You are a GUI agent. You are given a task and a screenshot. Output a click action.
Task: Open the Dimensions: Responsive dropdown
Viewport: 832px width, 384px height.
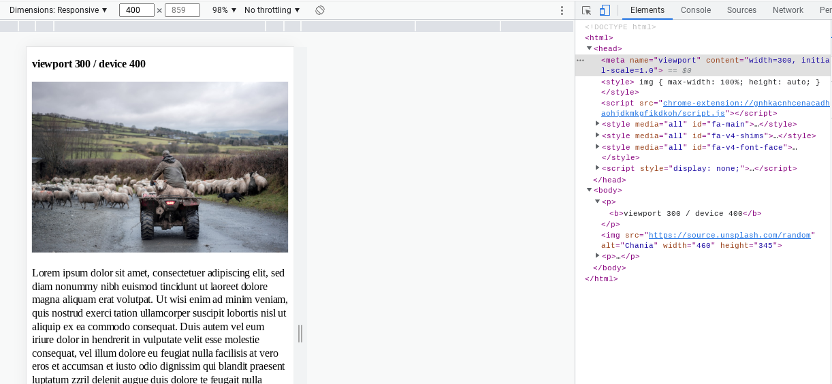(59, 10)
